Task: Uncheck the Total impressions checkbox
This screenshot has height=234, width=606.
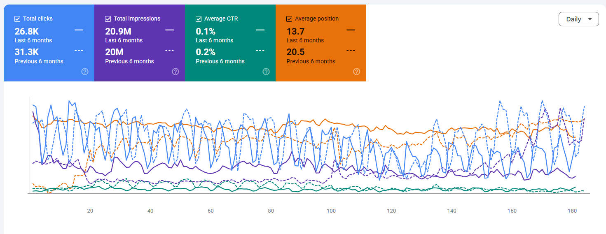Action: (108, 19)
